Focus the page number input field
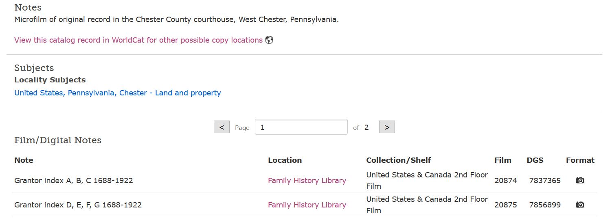The width and height of the screenshot is (612, 218). pyautogui.click(x=301, y=127)
